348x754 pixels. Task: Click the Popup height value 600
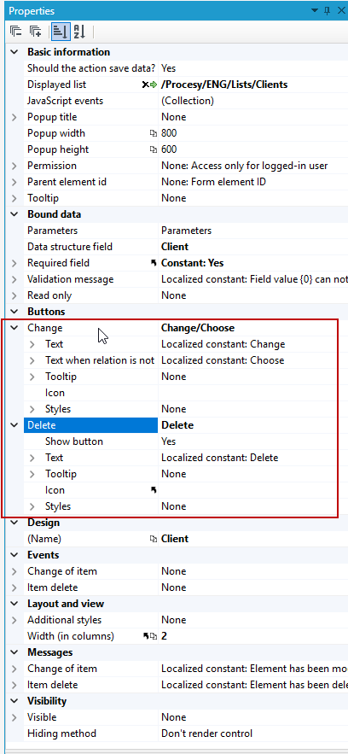(169, 149)
